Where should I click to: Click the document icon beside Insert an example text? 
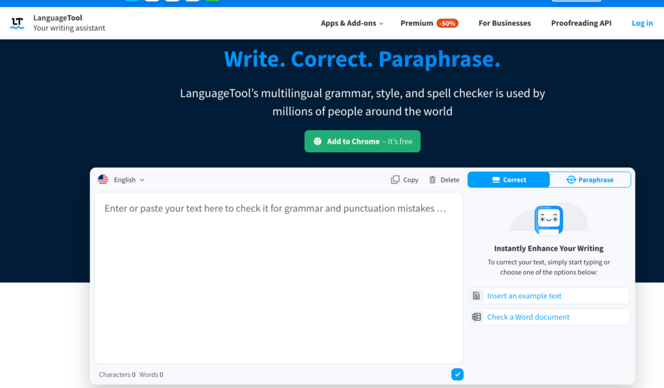[x=477, y=295]
